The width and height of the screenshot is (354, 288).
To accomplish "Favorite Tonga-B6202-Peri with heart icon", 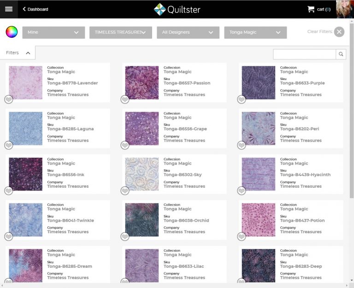I will pyautogui.click(x=242, y=145).
